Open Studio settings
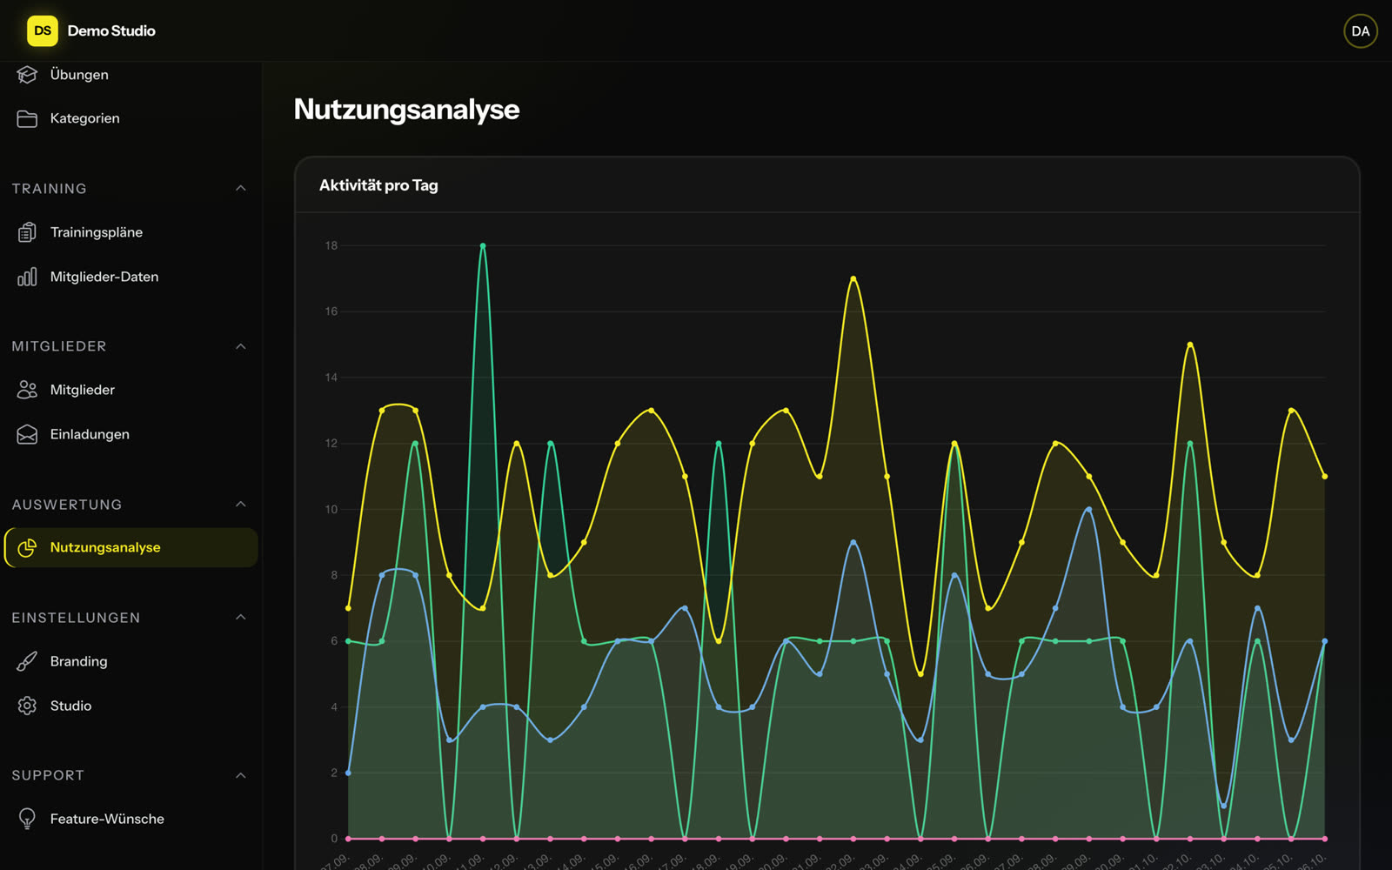The image size is (1392, 870). [x=130, y=706]
